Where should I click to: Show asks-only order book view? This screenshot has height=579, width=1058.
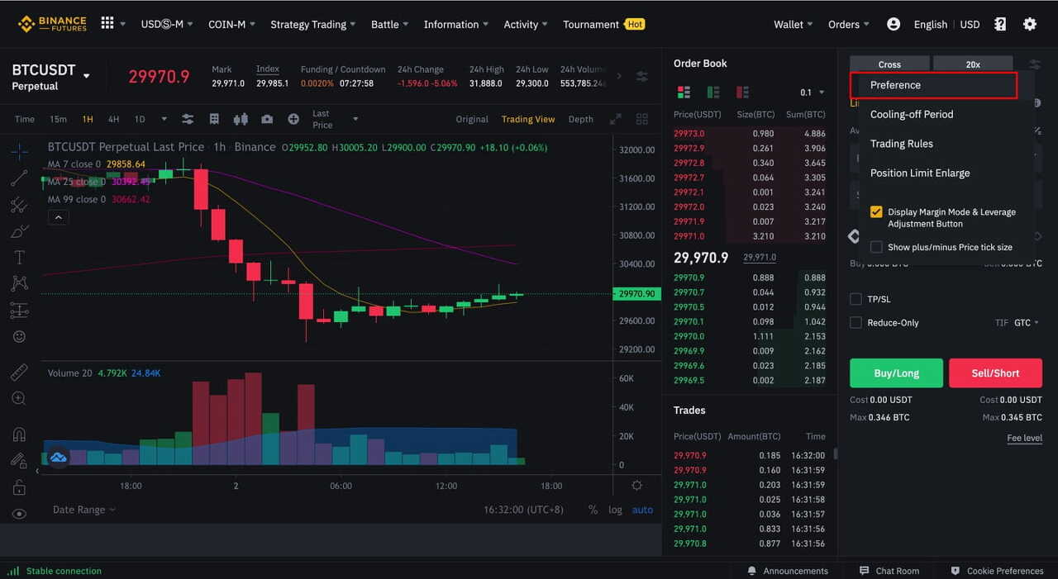[742, 92]
